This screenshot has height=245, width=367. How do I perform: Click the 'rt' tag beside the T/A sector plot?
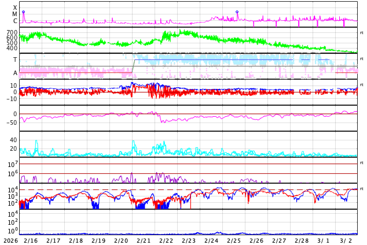tap(362, 58)
